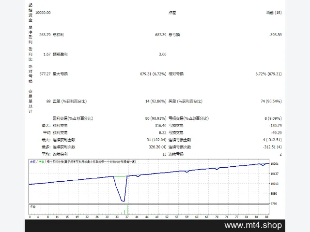Click chart x-axis label 37

127,217
